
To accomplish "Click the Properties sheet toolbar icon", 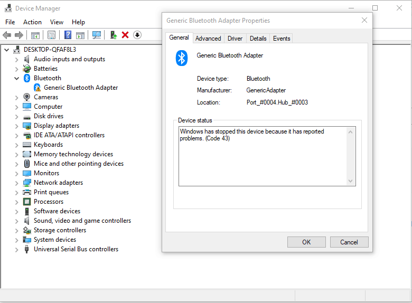I will (52, 35).
